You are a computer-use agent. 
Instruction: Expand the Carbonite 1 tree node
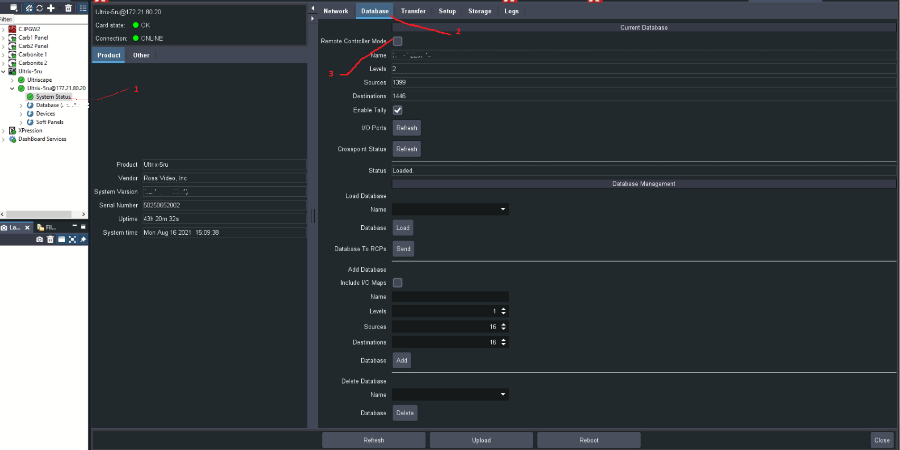coord(3,54)
